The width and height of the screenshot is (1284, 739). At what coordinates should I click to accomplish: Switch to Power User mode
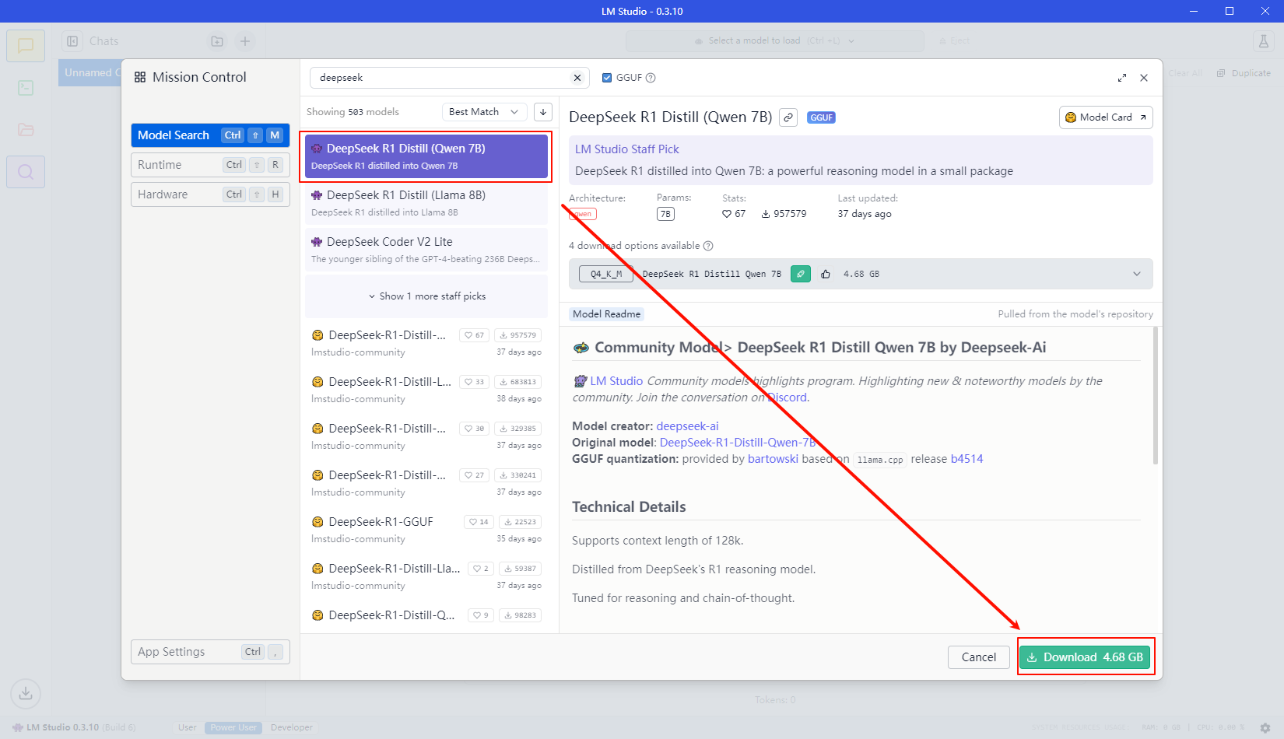(233, 727)
